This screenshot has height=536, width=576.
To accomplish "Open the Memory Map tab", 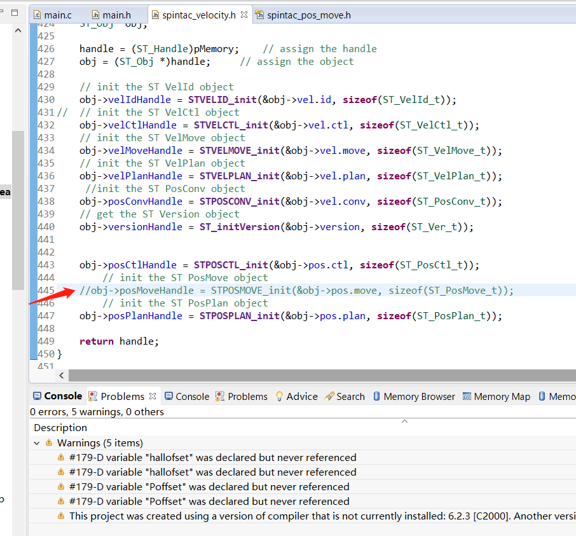I will pyautogui.click(x=497, y=396).
